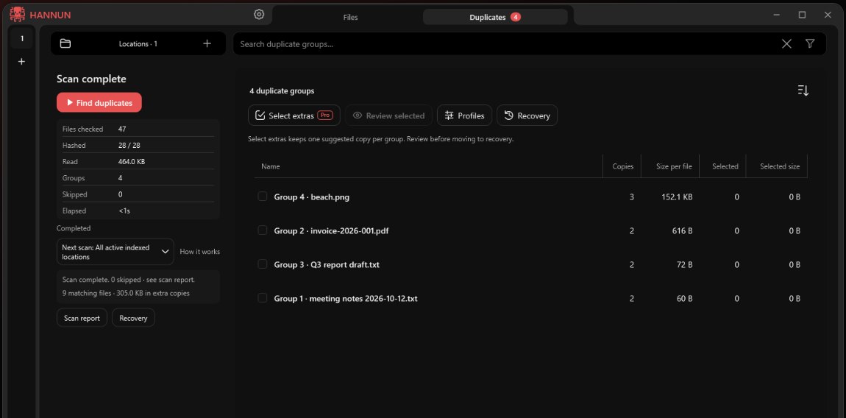
Task: Open the Next scan locations dropdown
Action: click(x=115, y=252)
